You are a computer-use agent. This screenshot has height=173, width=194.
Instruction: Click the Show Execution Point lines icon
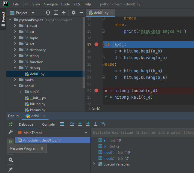coord(62,124)
